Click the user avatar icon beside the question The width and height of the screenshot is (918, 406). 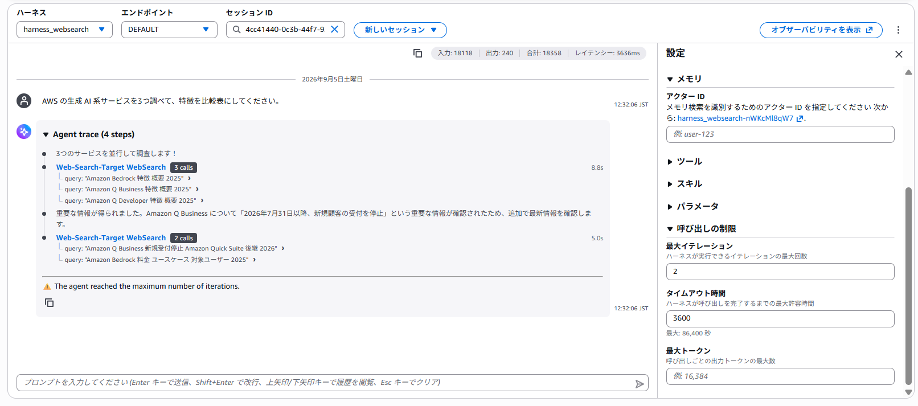click(24, 101)
